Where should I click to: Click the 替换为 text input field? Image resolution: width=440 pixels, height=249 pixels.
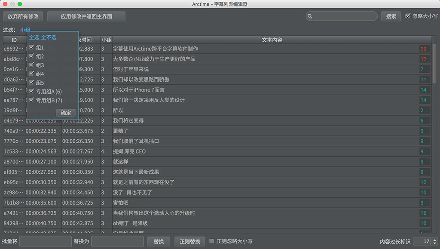117,241
